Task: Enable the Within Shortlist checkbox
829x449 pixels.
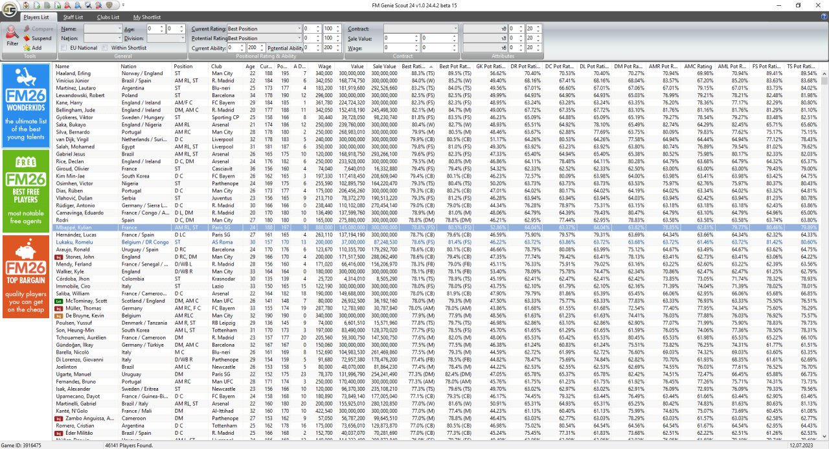Action: point(104,48)
